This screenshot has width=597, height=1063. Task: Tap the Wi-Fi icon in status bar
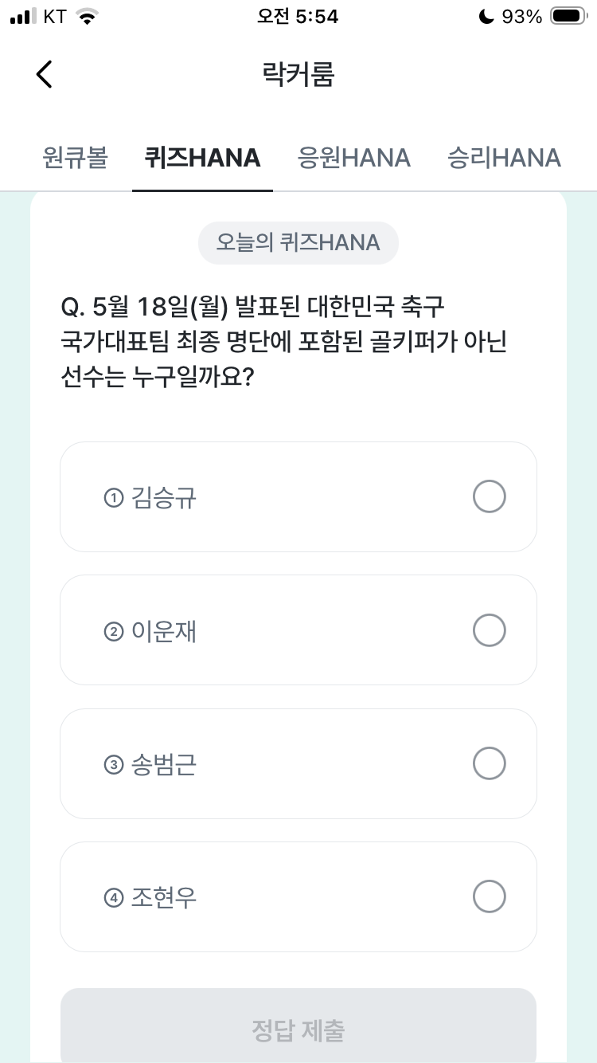(87, 16)
